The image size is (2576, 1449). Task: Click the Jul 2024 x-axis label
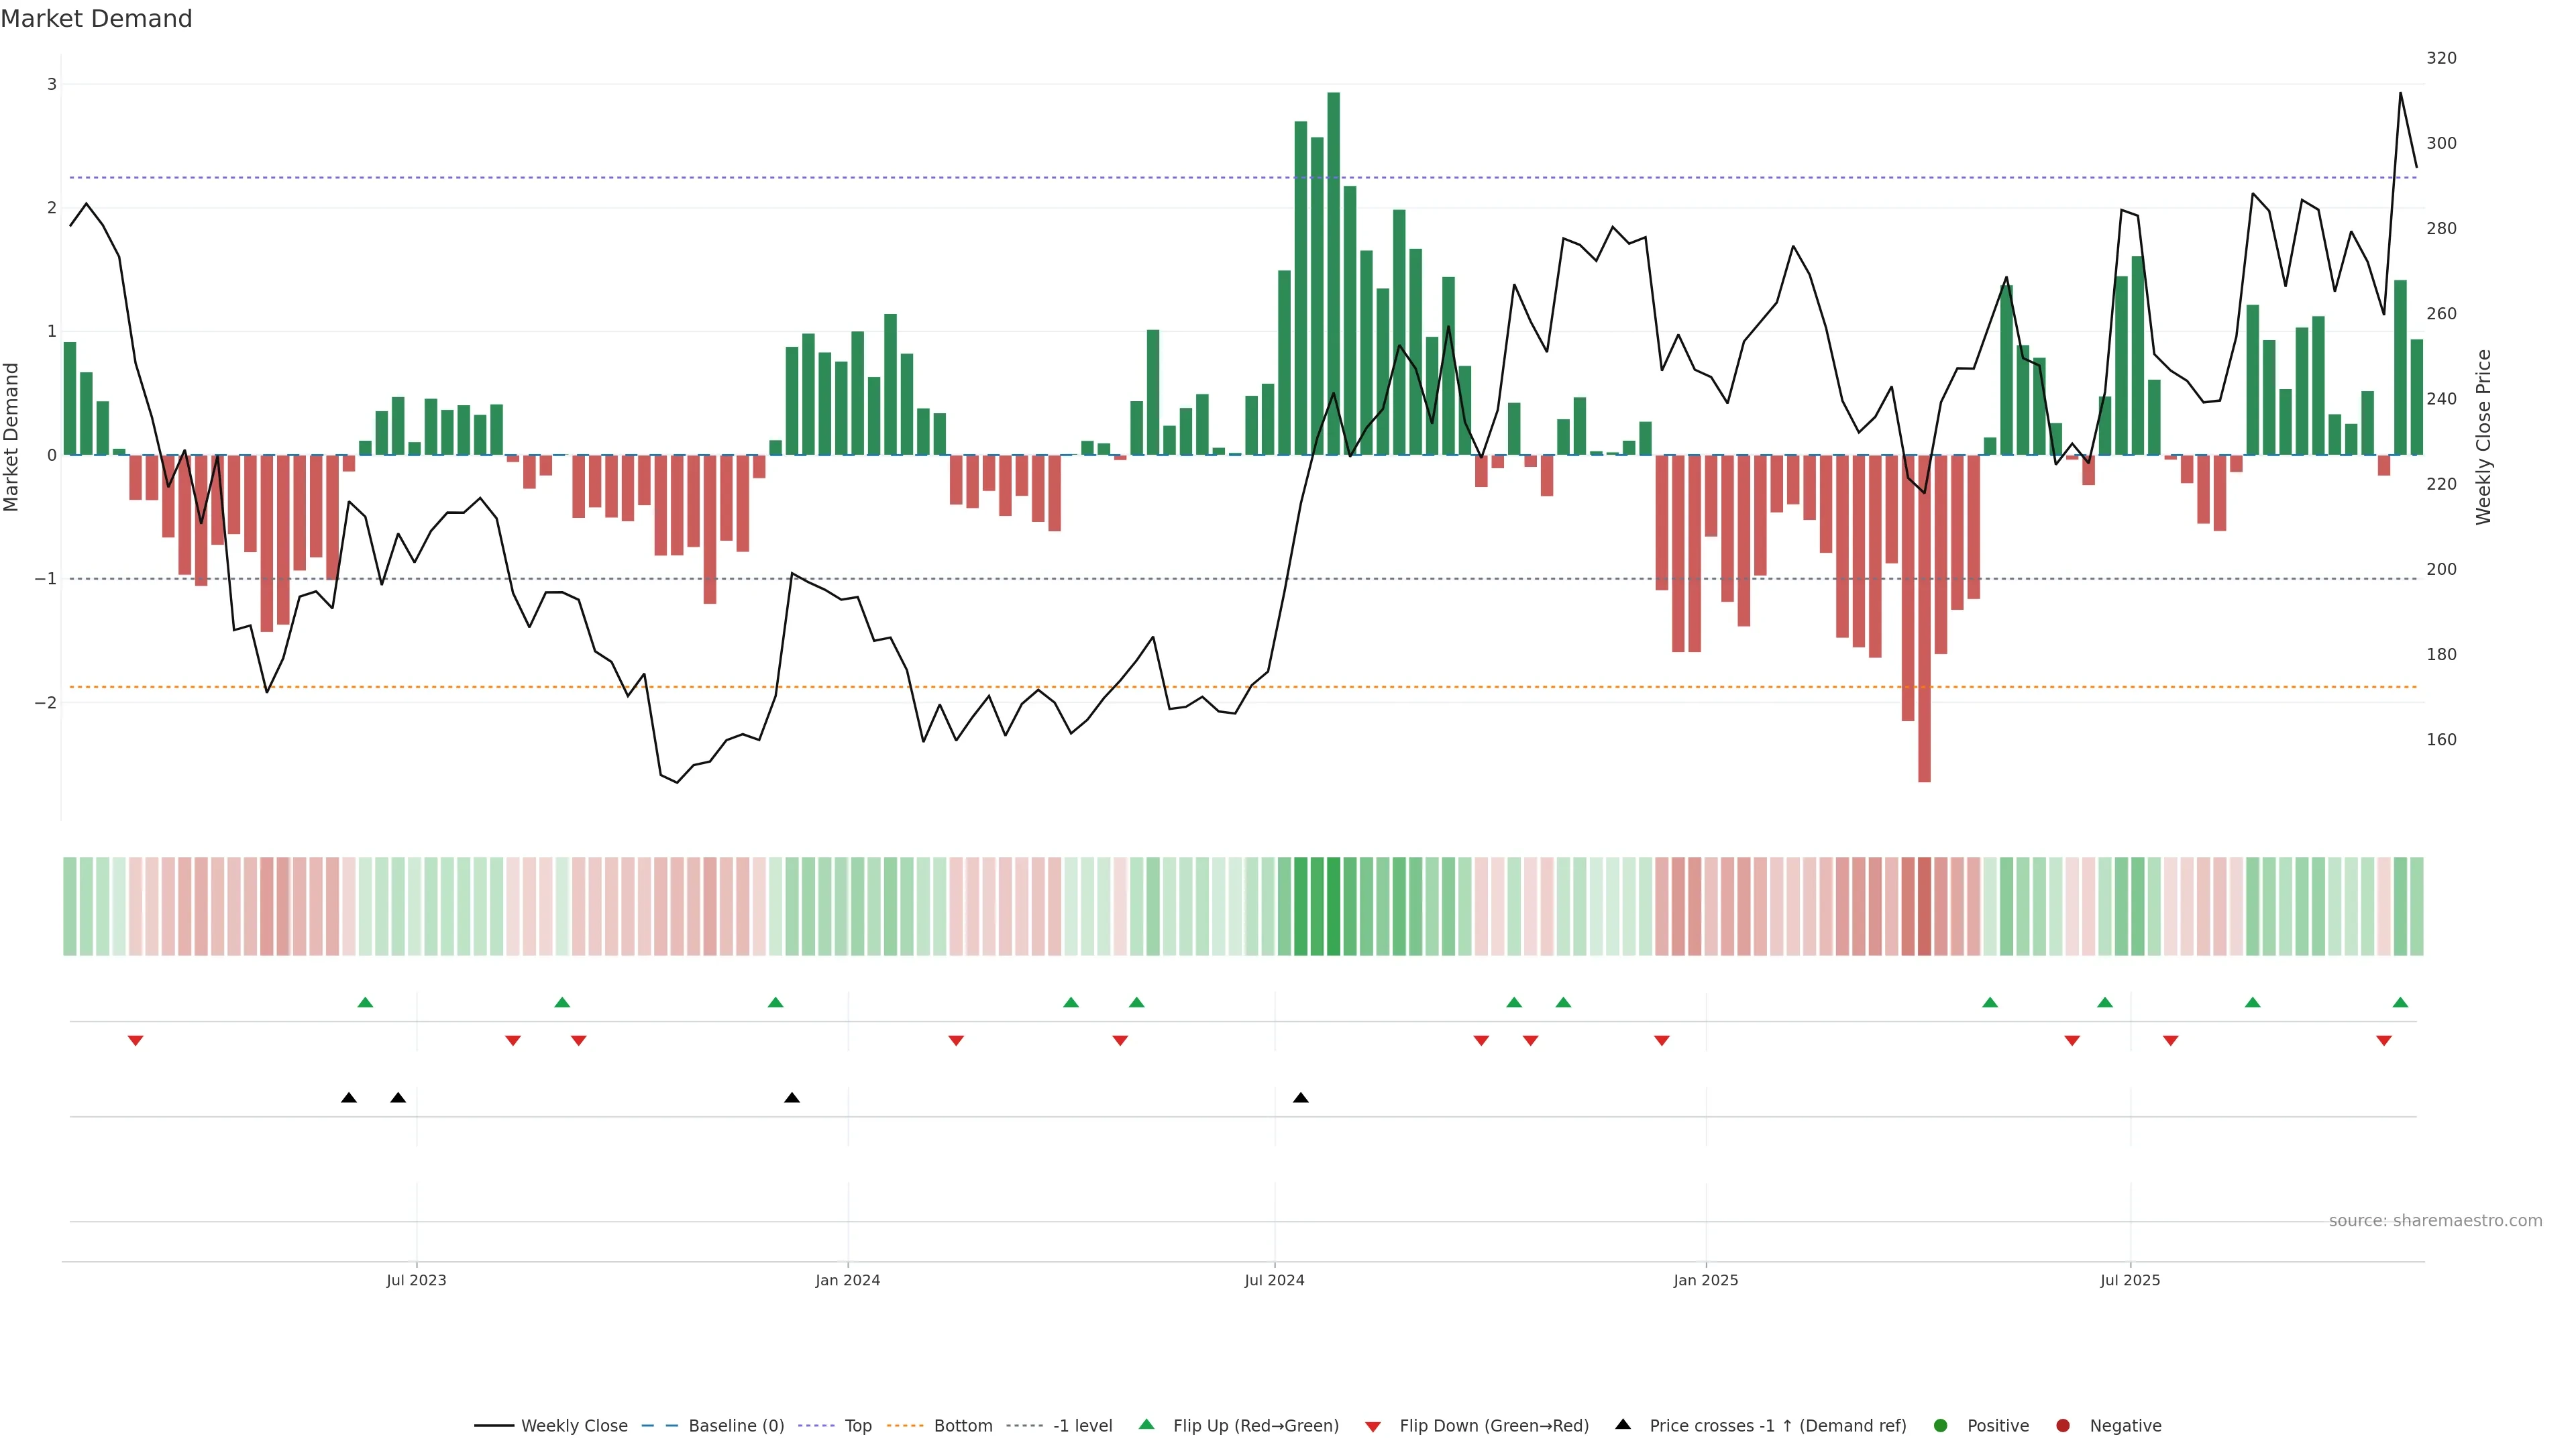pyautogui.click(x=1274, y=1280)
